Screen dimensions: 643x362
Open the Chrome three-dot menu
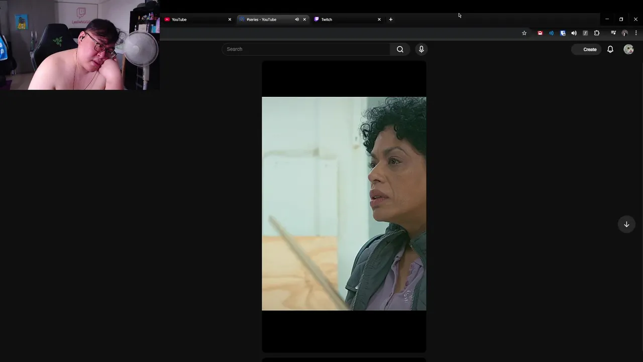click(x=636, y=33)
